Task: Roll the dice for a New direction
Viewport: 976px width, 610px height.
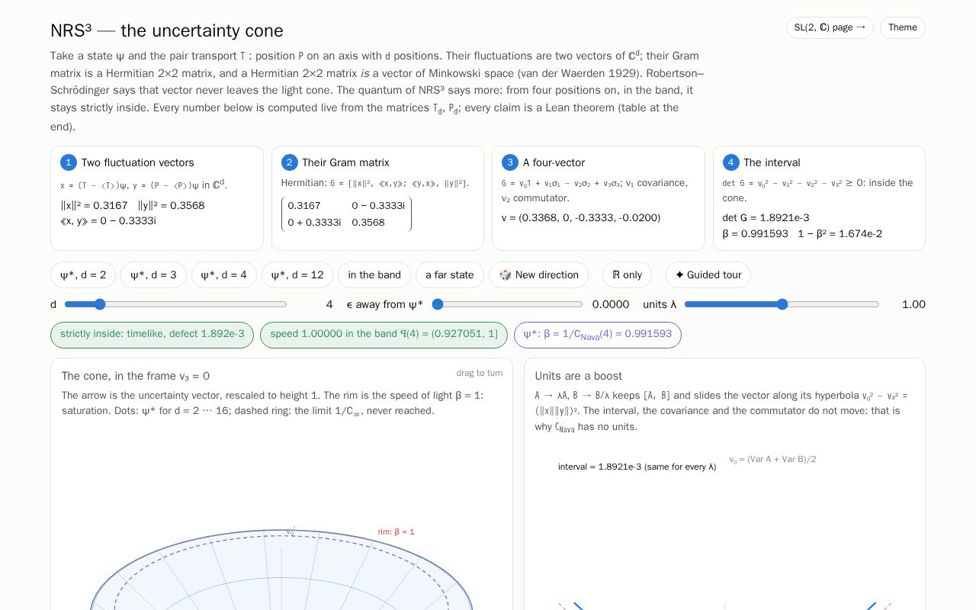Action: 538,275
